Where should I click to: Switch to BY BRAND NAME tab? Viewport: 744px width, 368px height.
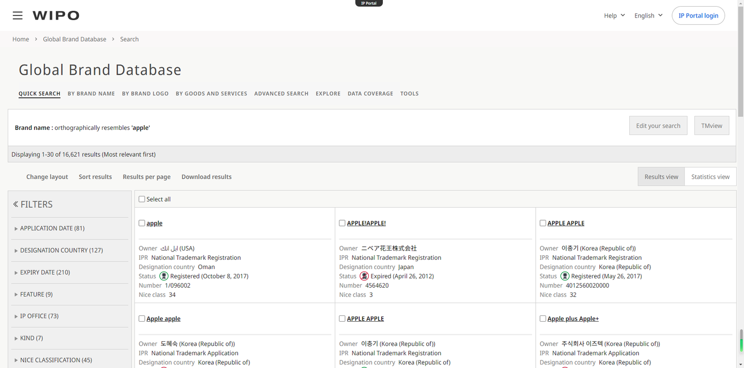(x=91, y=94)
